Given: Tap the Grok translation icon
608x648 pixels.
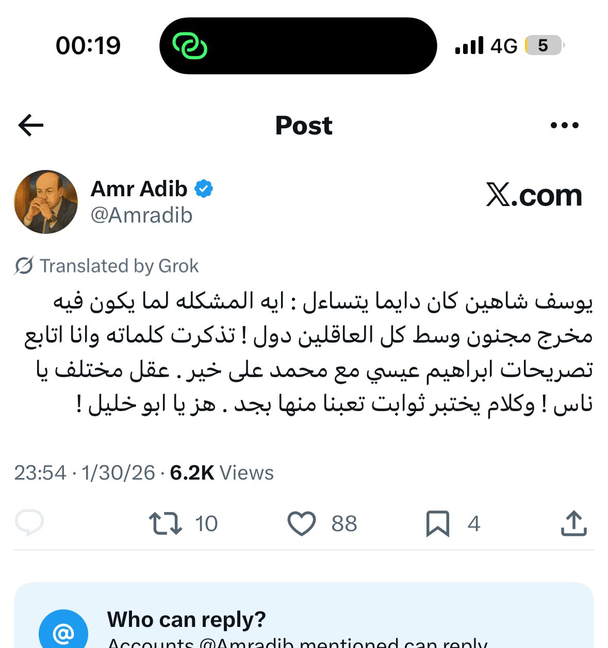Looking at the screenshot, I should [24, 266].
